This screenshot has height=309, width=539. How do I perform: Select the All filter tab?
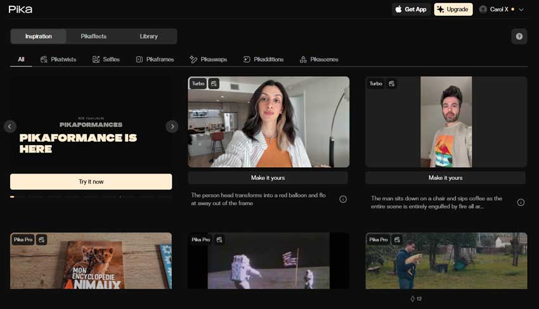tap(21, 60)
